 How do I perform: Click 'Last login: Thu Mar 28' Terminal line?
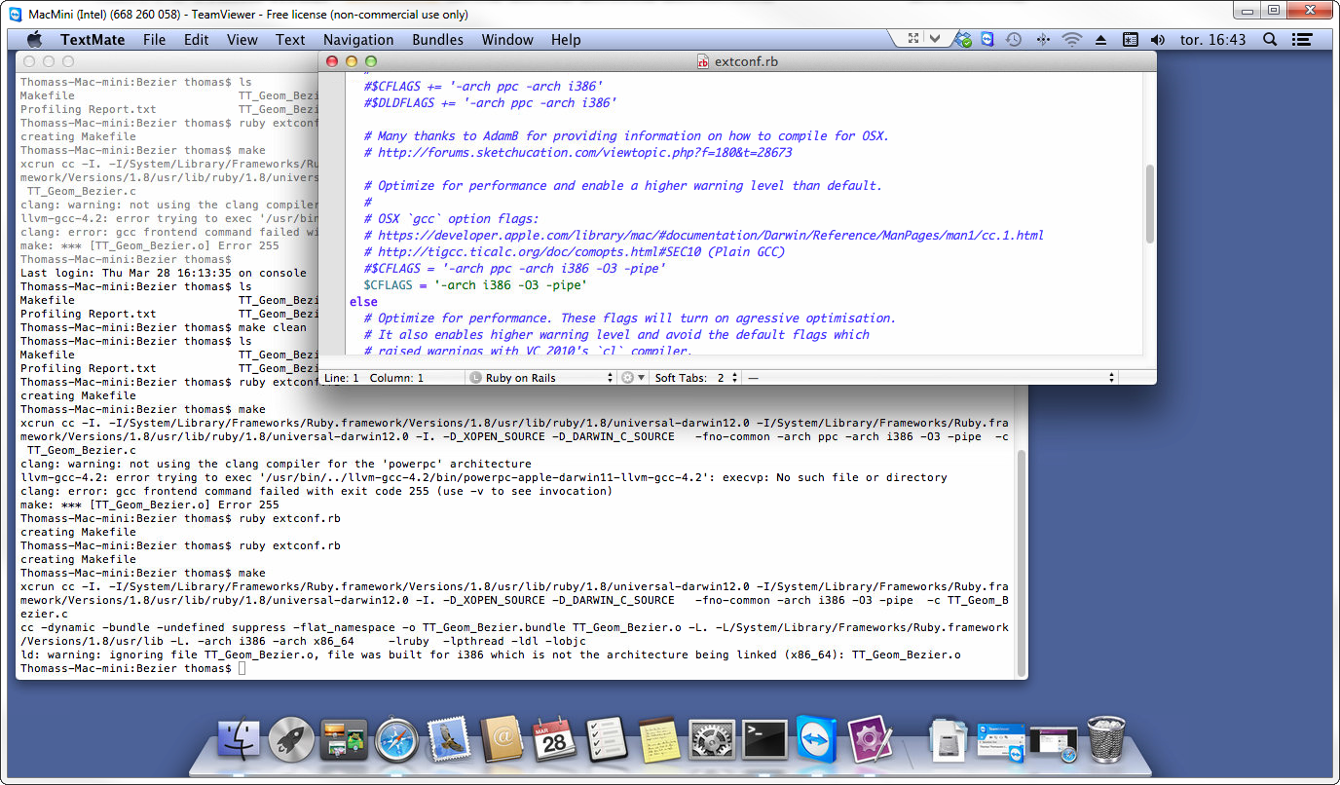(163, 273)
